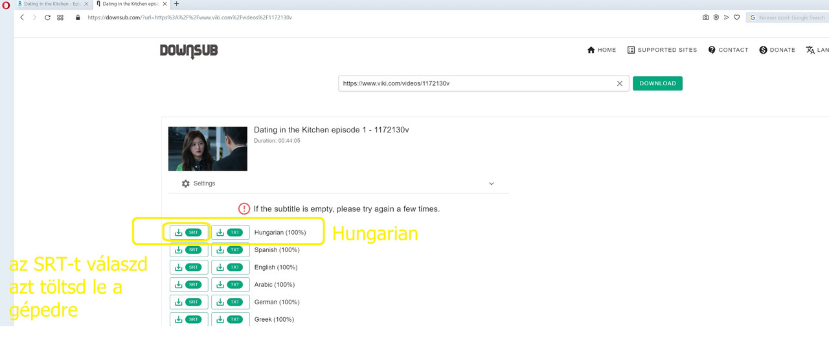Viewport: 829px width, 347px height.
Task: Download Greek subtitle as TXT
Action: (x=231, y=319)
